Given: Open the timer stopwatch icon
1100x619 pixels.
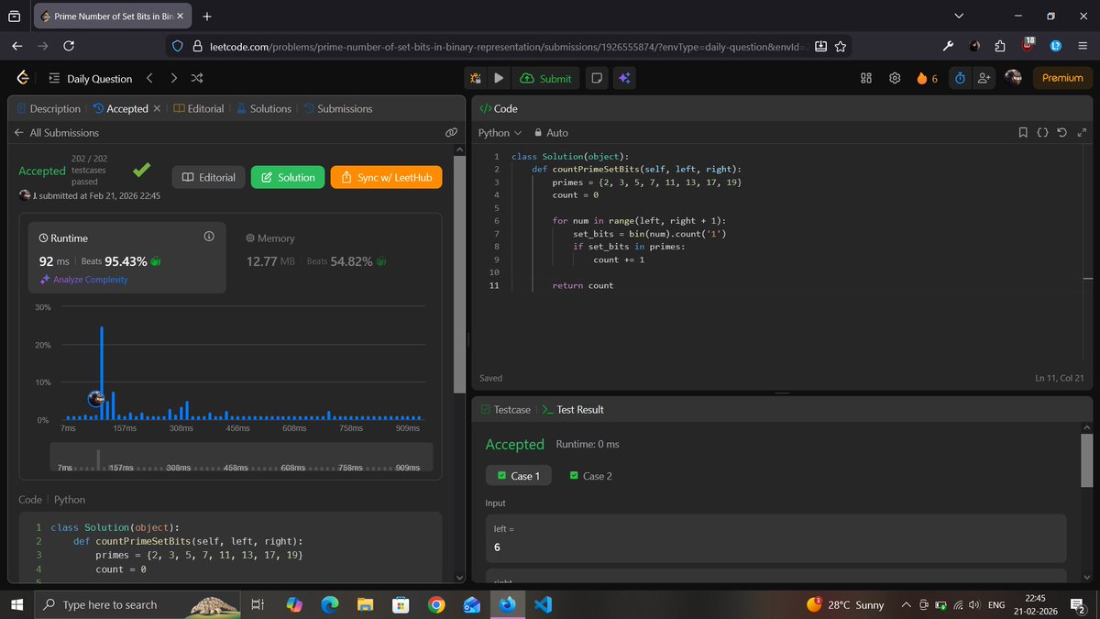Looking at the screenshot, I should point(959,78).
